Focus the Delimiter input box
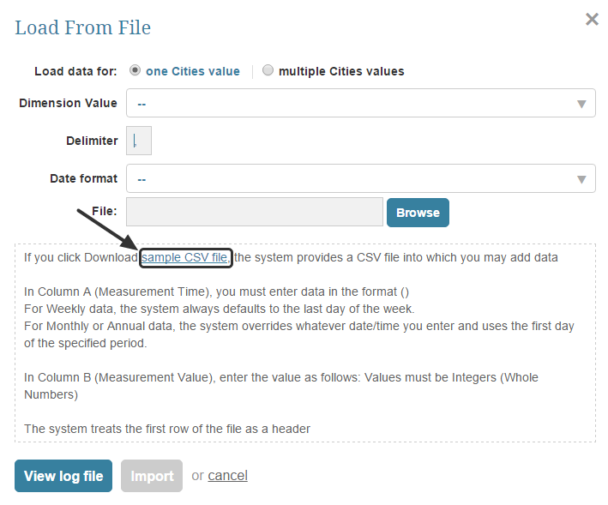 click(139, 141)
